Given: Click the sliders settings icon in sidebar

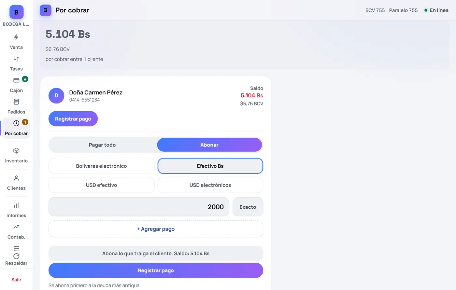Looking at the screenshot, I should tap(16, 248).
